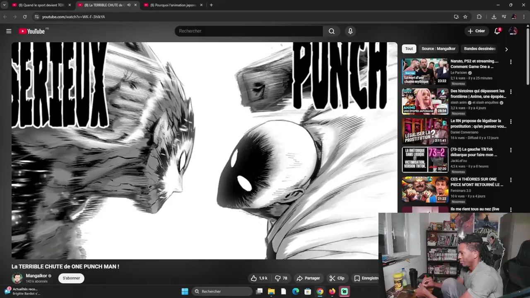Save the video with Enregistrer
530x298 pixels.
pos(366,278)
